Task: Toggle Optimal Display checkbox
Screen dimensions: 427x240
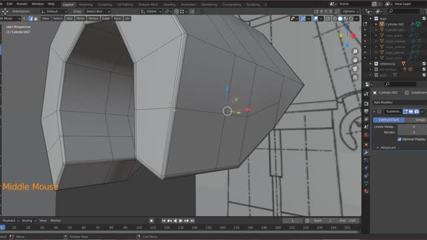Action: coord(400,139)
